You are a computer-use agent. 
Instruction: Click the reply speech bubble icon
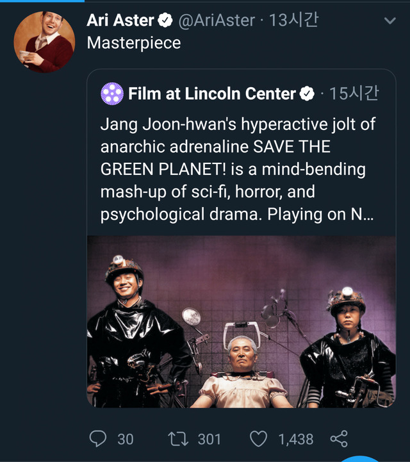coord(97,438)
